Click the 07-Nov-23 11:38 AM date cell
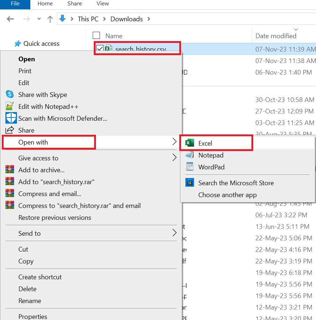The width and height of the screenshot is (316, 320). click(x=285, y=61)
